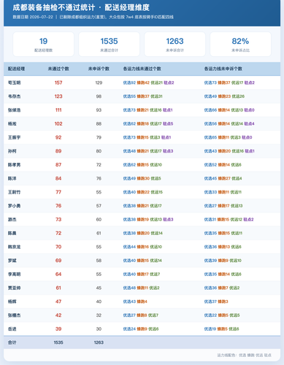This screenshot has height=365, width=284.
Task: Click the red failed count 39
Action: [58, 329]
